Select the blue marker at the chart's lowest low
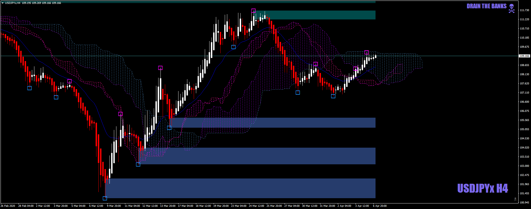Screen dimensions: 531x209 (x=105, y=198)
